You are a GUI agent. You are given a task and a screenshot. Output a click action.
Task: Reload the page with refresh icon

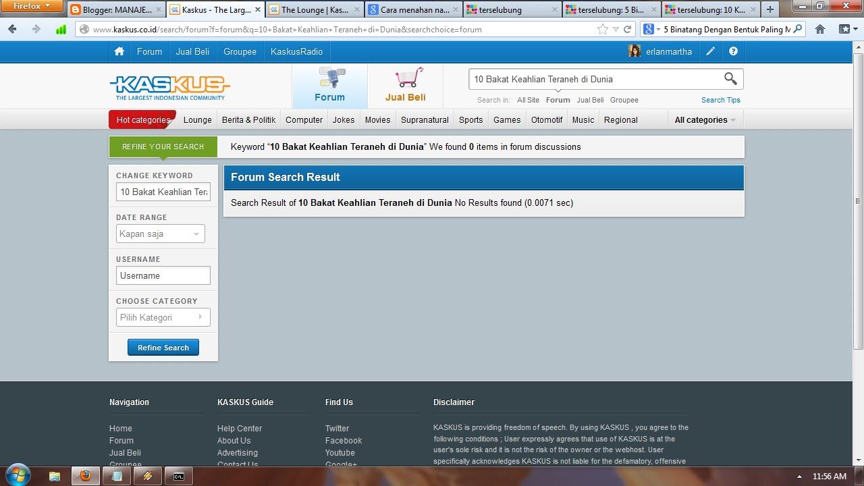tap(627, 29)
